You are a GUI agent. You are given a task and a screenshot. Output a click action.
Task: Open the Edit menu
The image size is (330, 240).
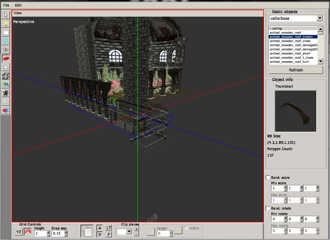(x=18, y=5)
